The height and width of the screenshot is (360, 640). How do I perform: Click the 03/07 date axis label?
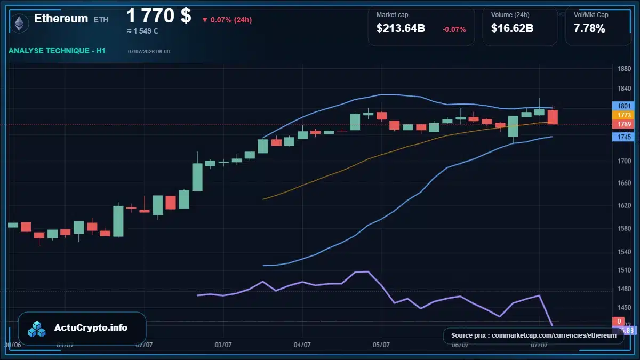click(x=223, y=345)
